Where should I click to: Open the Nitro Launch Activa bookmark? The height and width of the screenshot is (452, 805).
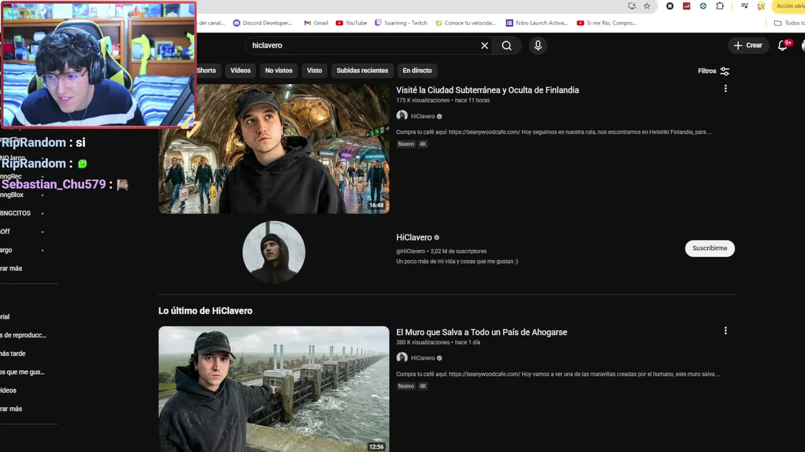536,23
